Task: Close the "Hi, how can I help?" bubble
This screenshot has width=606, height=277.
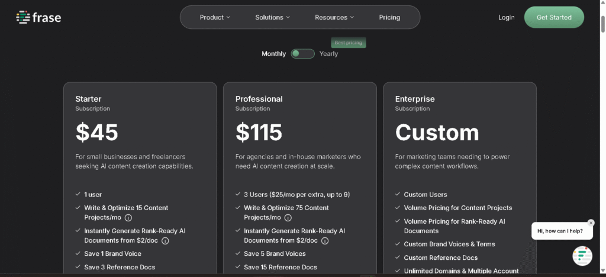Action: (591, 223)
